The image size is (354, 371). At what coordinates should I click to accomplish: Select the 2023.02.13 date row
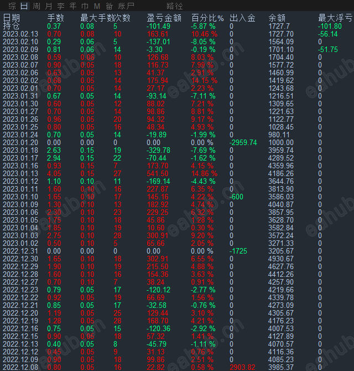(x=20, y=34)
